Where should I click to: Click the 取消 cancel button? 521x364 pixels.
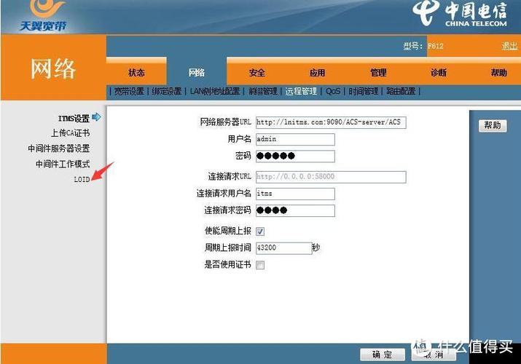pos(434,355)
